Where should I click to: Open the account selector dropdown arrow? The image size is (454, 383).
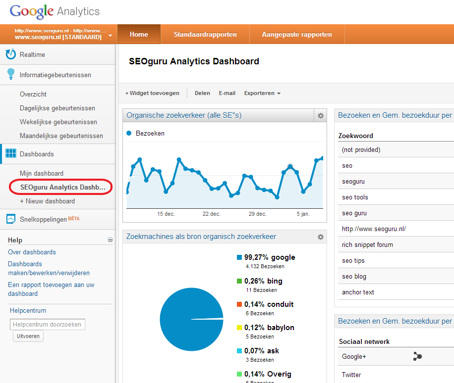(110, 36)
